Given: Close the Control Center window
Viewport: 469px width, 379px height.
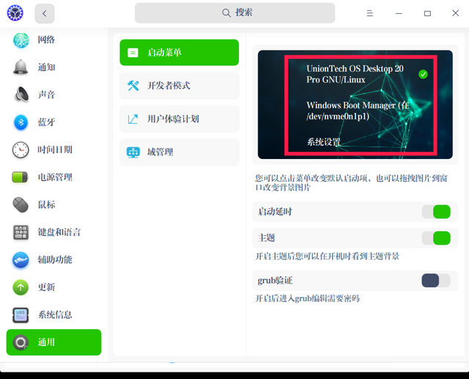Looking at the screenshot, I should [x=456, y=13].
